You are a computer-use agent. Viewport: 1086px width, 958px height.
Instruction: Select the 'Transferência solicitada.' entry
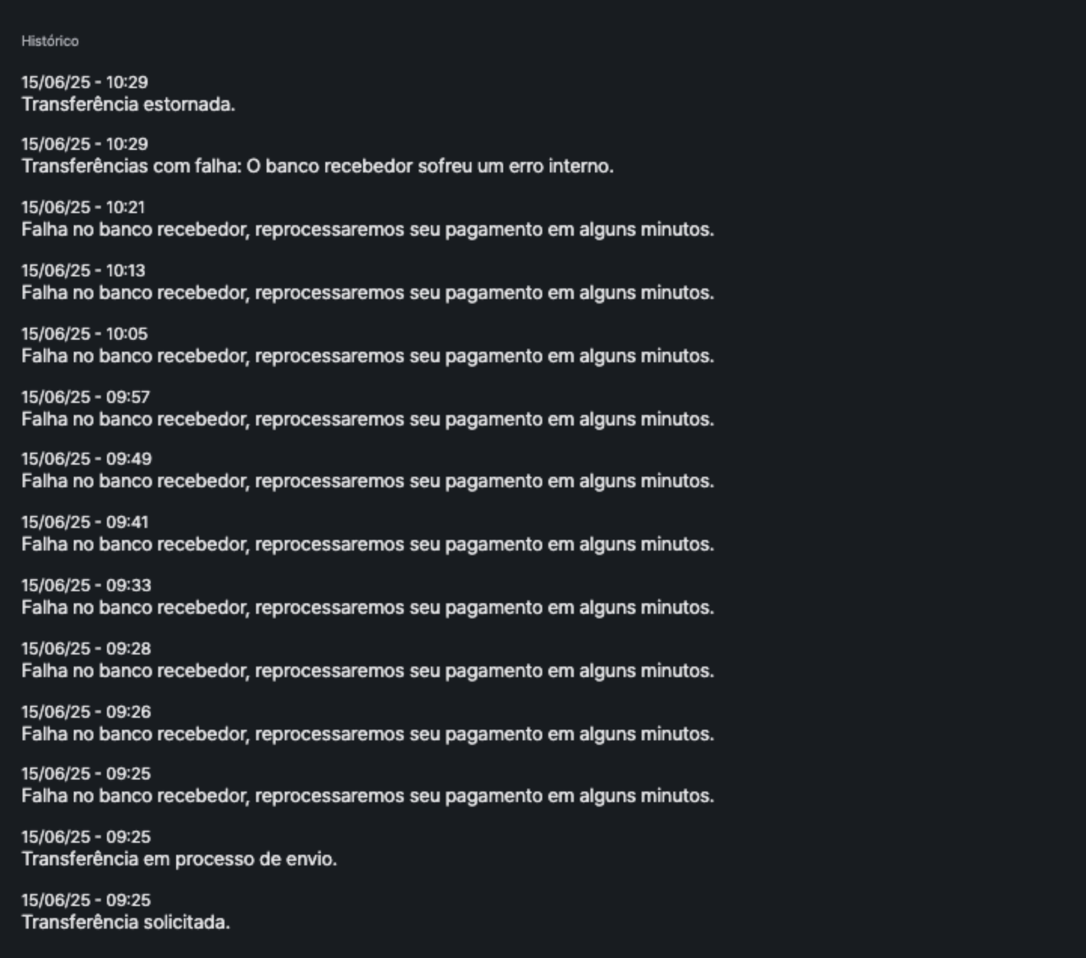[x=126, y=923]
